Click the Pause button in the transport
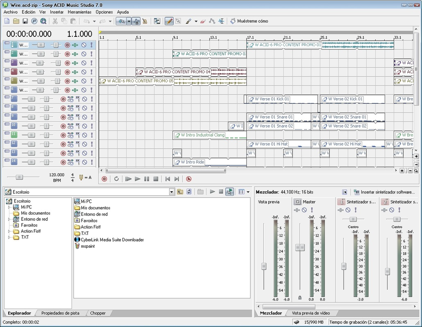 coord(147,179)
